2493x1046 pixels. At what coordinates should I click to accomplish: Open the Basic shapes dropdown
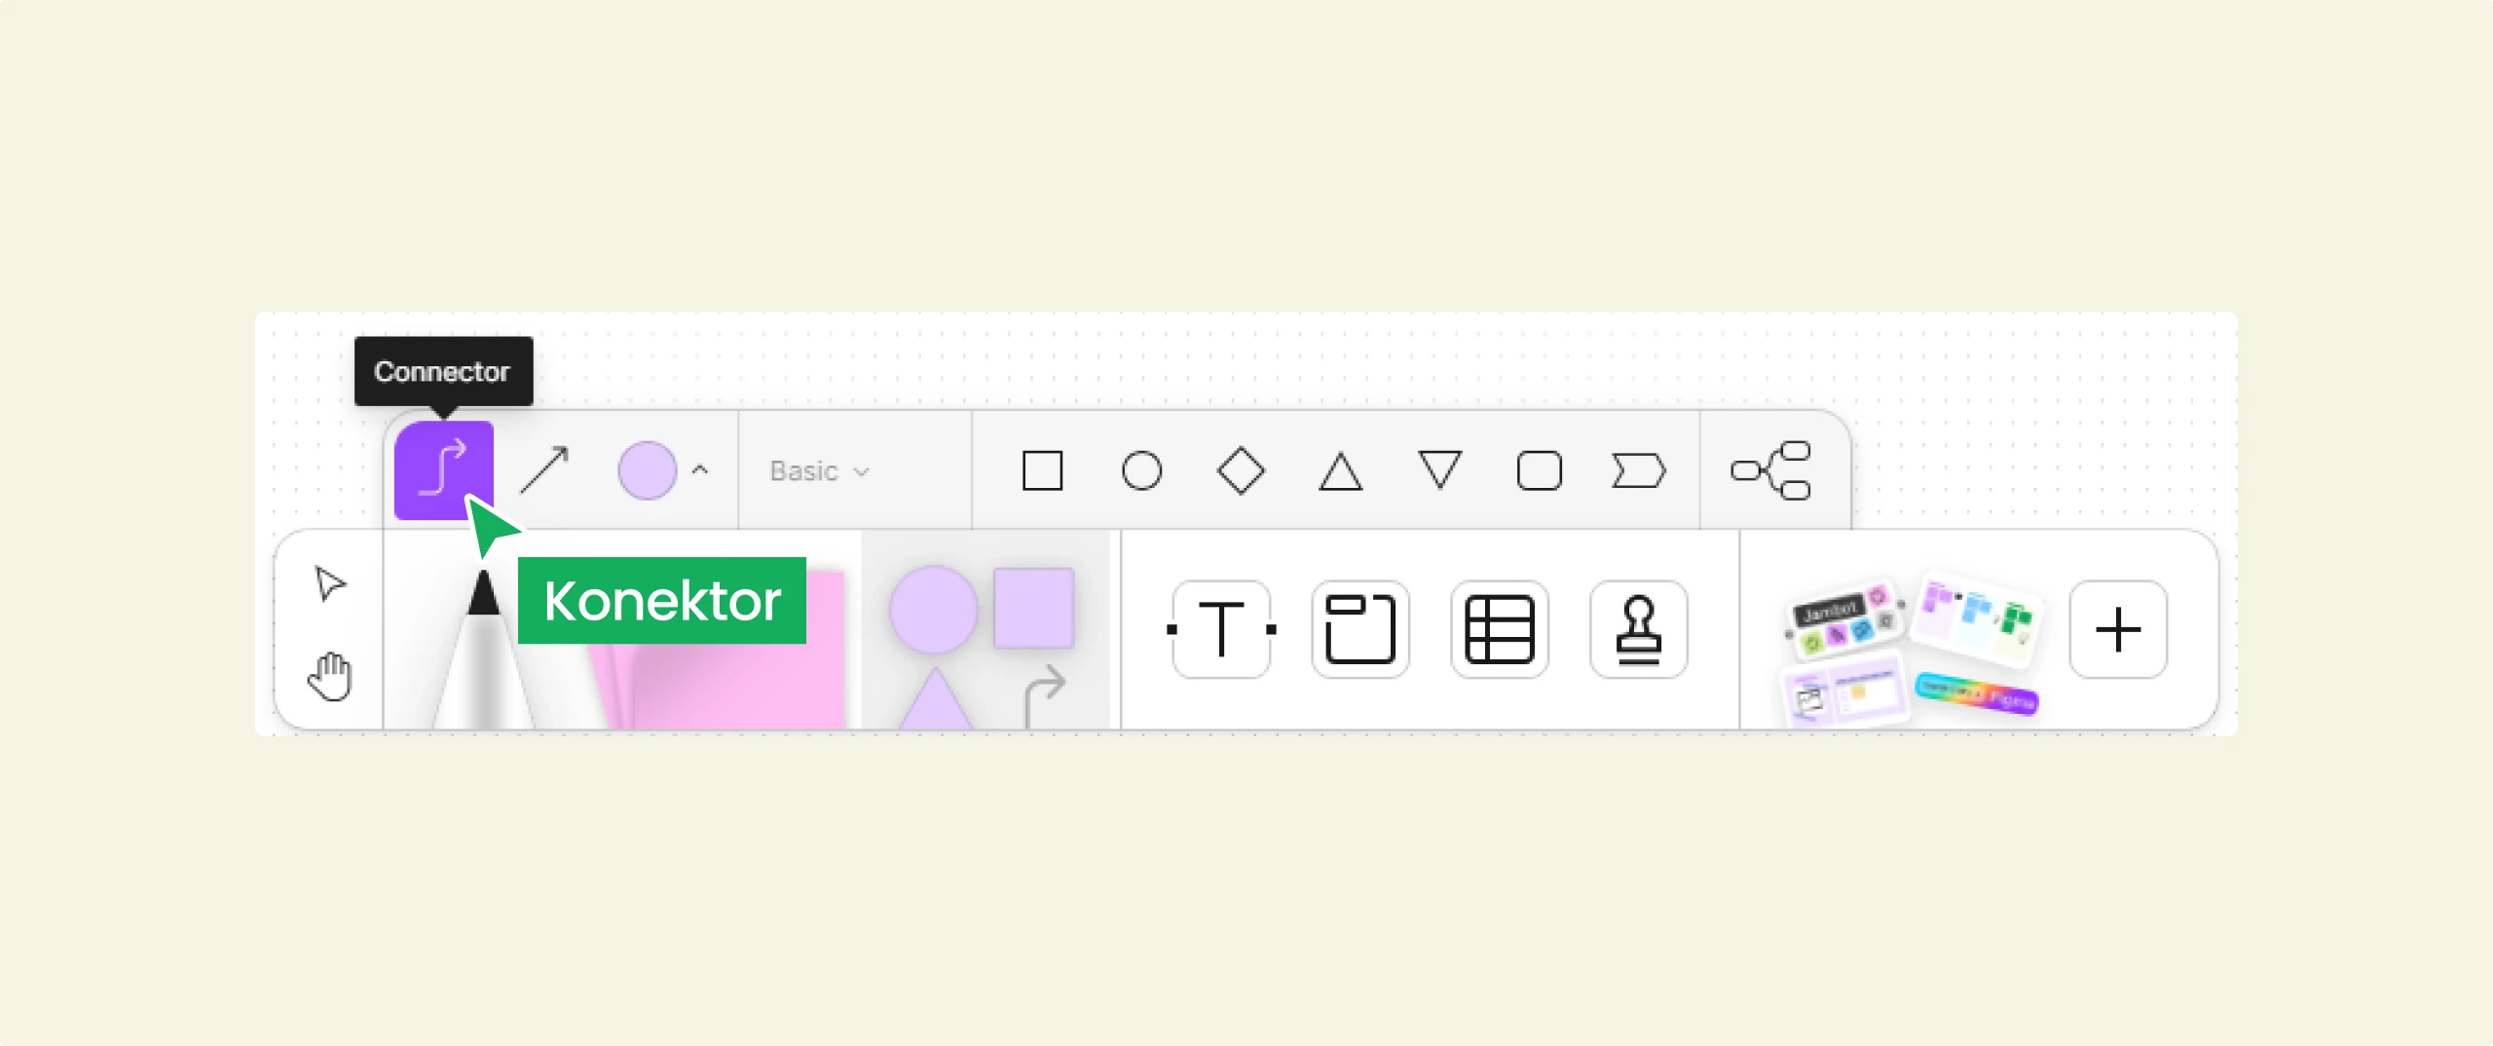pyautogui.click(x=819, y=471)
